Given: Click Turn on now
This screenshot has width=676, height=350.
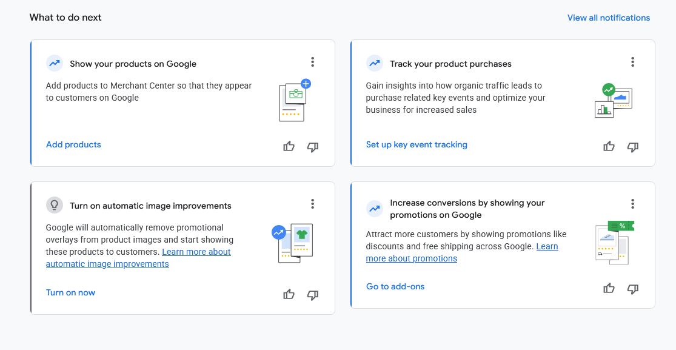Looking at the screenshot, I should tap(70, 292).
